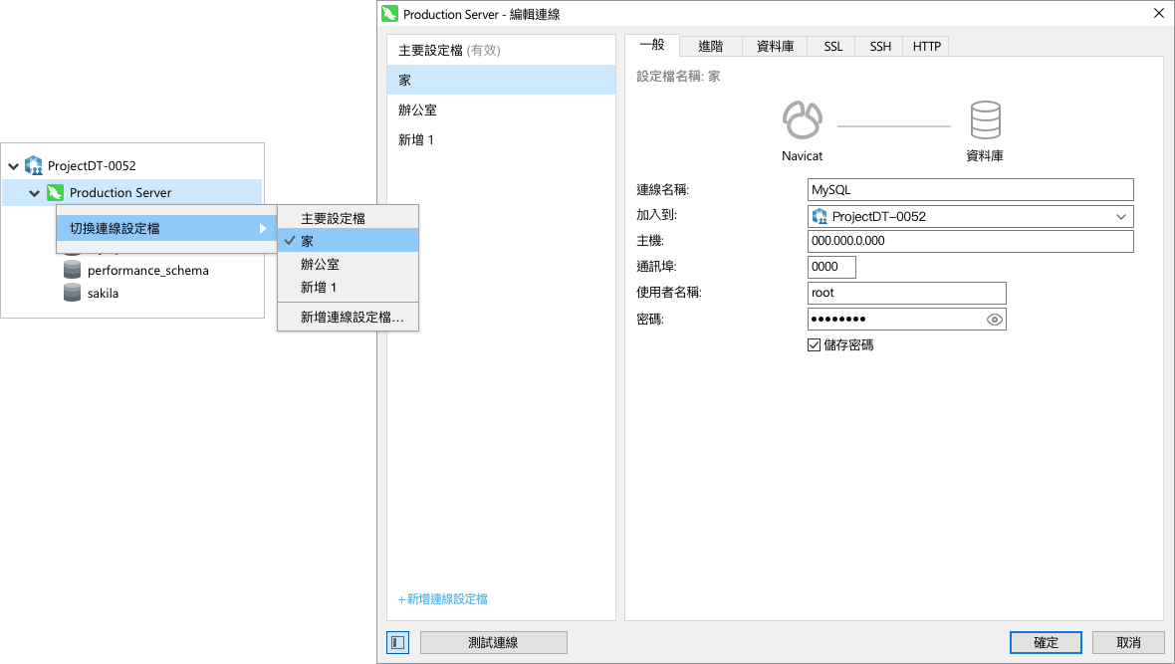Click the 取消 button
Viewport: 1175px width, 664px height.
pos(1128,642)
